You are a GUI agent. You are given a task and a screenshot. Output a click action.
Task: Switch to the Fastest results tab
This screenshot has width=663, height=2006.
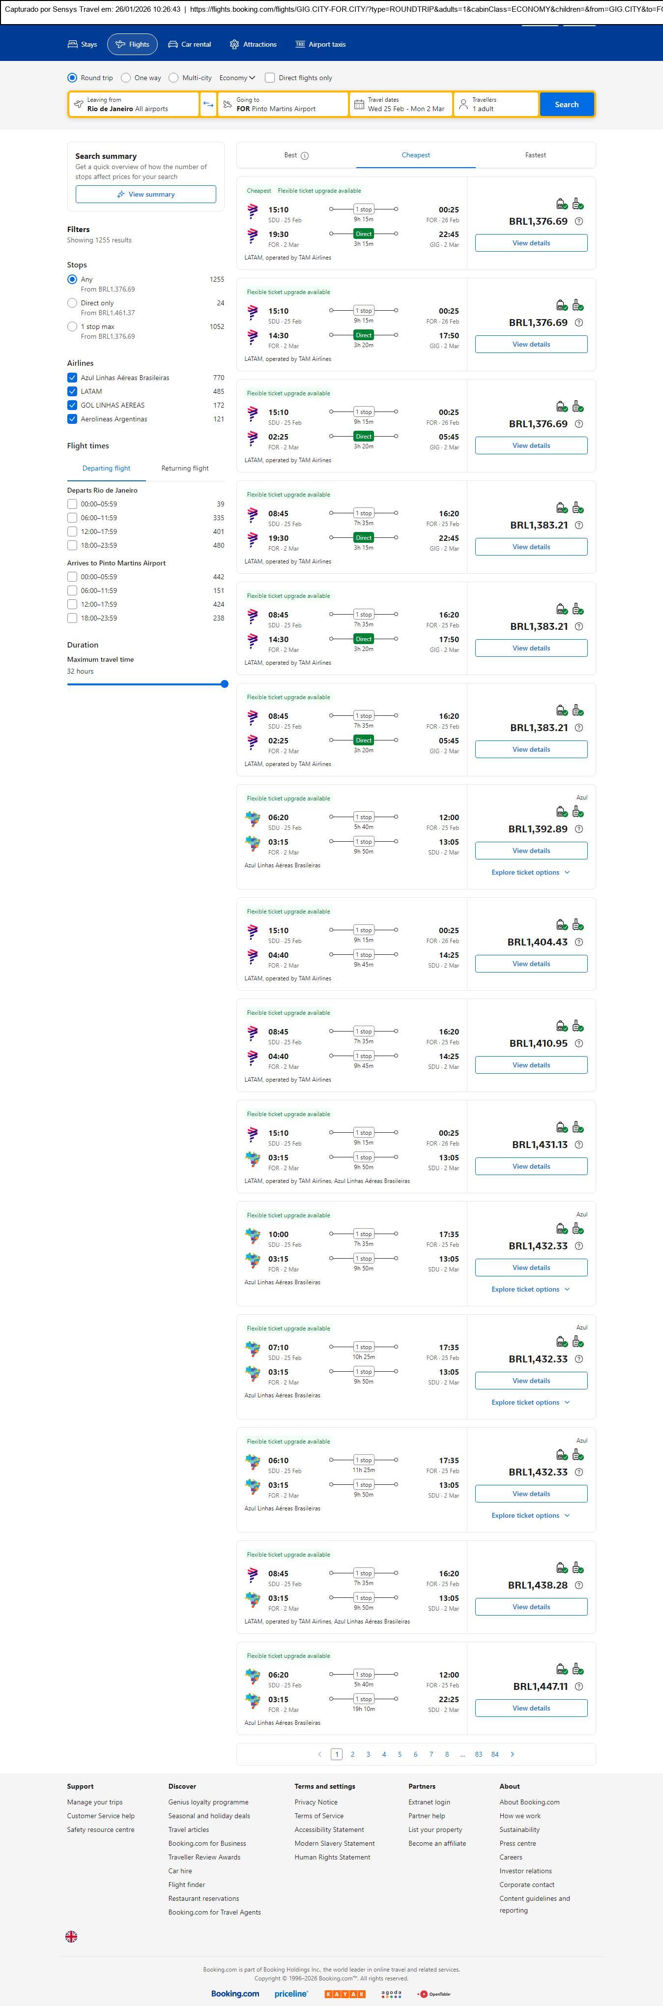tap(535, 155)
